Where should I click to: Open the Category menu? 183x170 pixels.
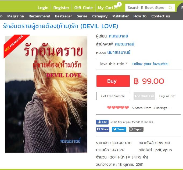pyautogui.click(x=100, y=16)
